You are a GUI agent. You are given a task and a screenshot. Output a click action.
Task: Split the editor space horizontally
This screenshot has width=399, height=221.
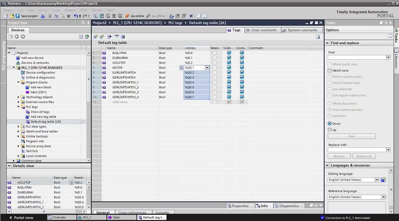click(199, 16)
